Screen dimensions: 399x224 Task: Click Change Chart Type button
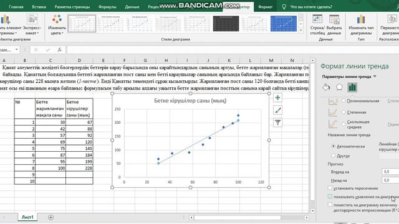point(361,25)
